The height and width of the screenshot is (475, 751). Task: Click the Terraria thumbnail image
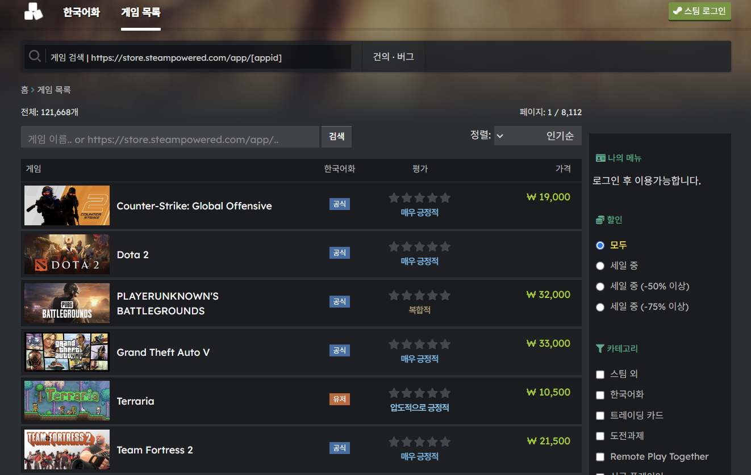pyautogui.click(x=67, y=401)
